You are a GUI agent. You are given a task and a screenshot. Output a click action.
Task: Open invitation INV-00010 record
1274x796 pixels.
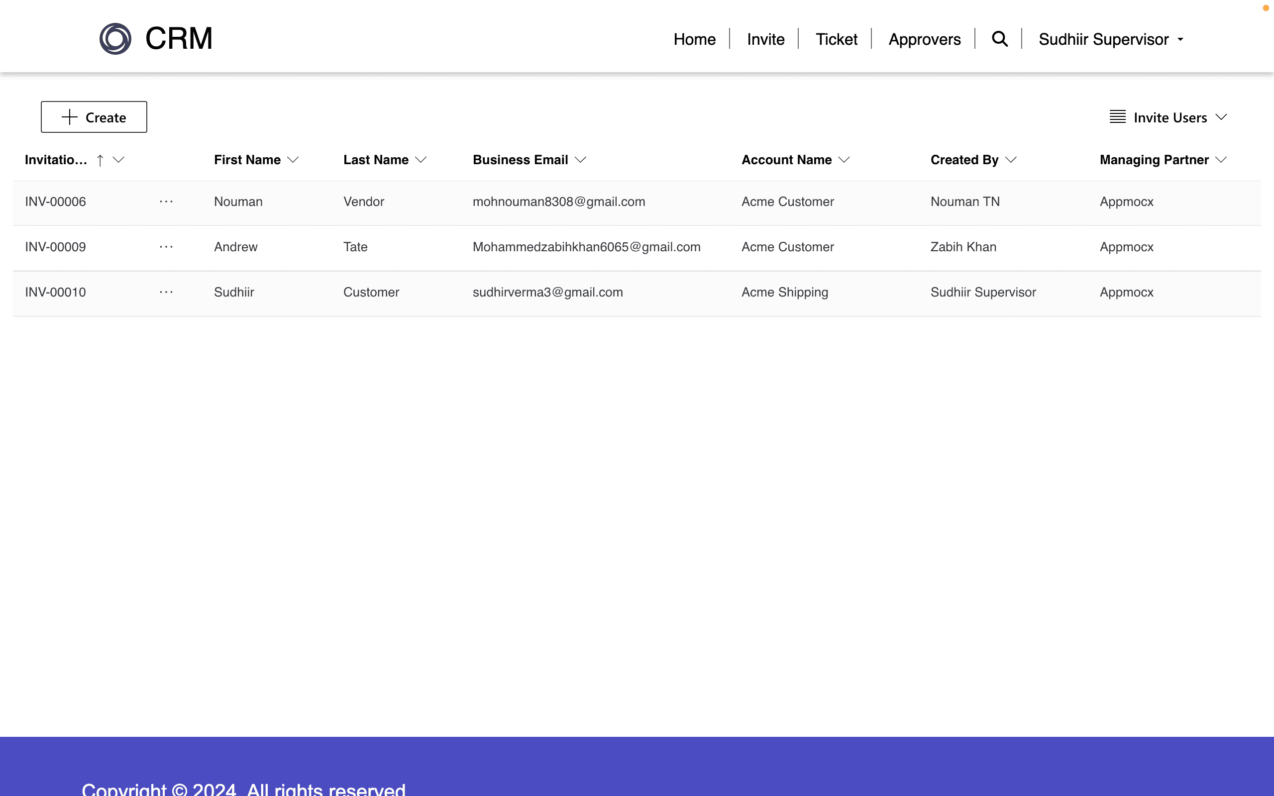(x=55, y=292)
